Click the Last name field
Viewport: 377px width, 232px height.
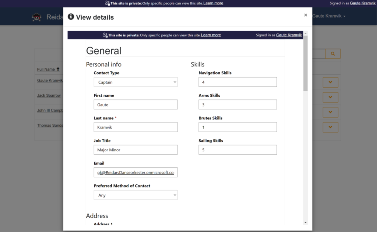tap(135, 127)
